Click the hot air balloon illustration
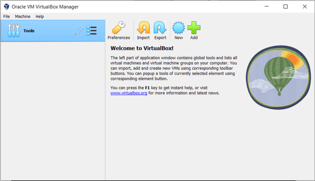This screenshot has width=315, height=181. point(278,77)
